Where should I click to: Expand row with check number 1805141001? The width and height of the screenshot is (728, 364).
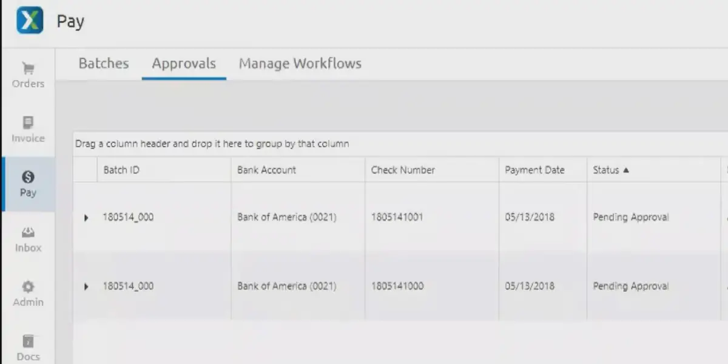click(86, 217)
